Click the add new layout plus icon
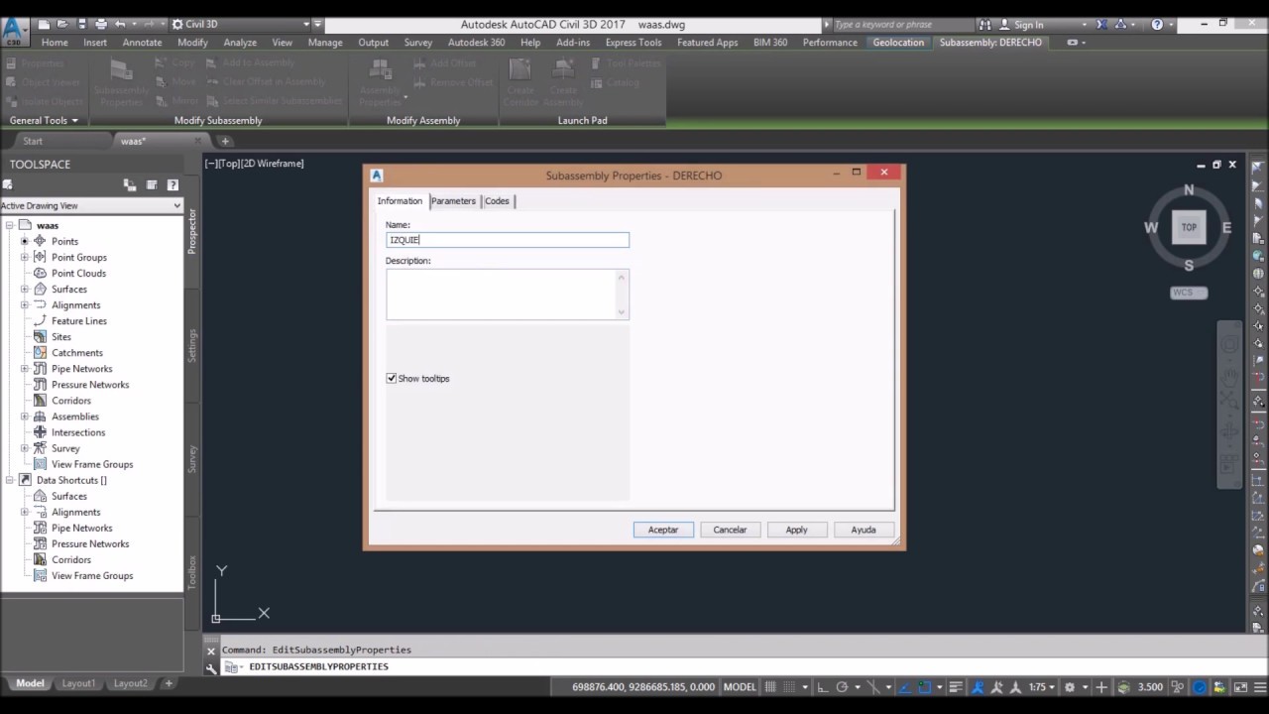This screenshot has width=1269, height=714. (x=169, y=683)
